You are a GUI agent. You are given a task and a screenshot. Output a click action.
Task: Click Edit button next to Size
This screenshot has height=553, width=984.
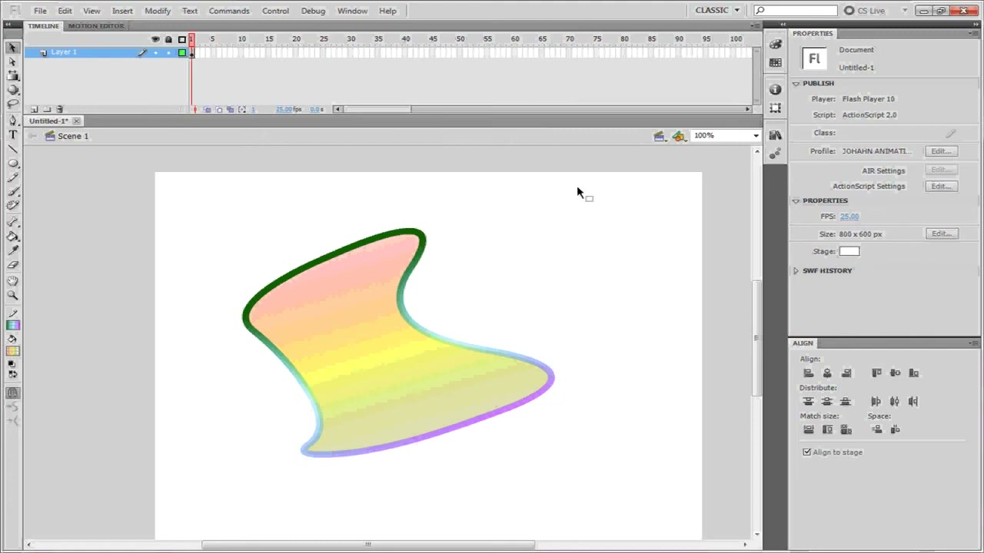(942, 234)
